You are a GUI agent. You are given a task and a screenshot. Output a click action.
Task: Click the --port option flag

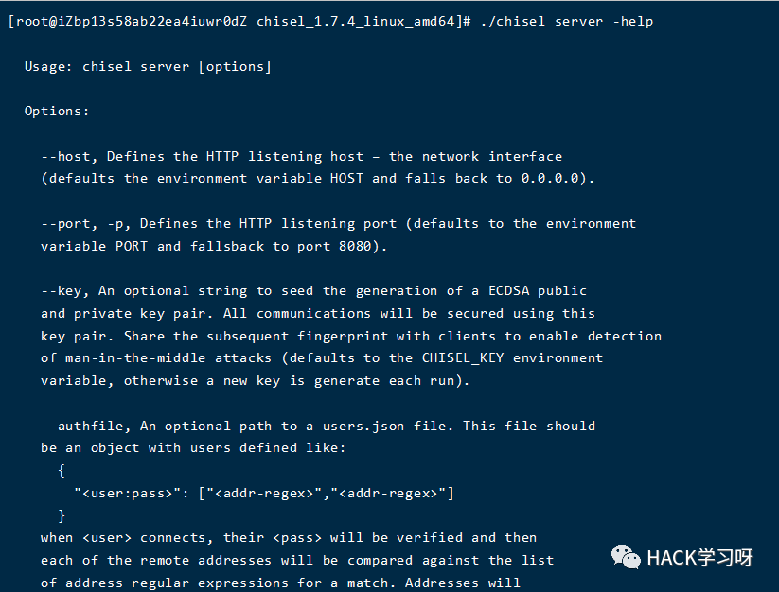point(70,223)
